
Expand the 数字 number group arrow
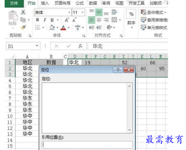(132, 28)
